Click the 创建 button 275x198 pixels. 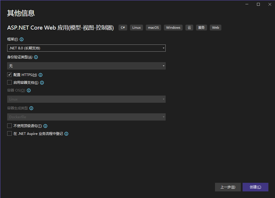click(x=255, y=187)
